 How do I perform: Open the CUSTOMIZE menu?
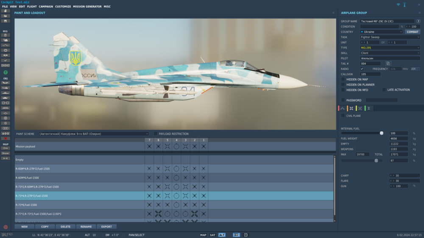63,6
